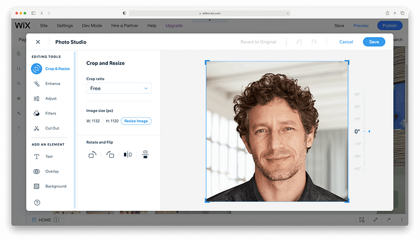420x241 pixels.
Task: Cancel the Photo Studio edits
Action: tap(346, 42)
